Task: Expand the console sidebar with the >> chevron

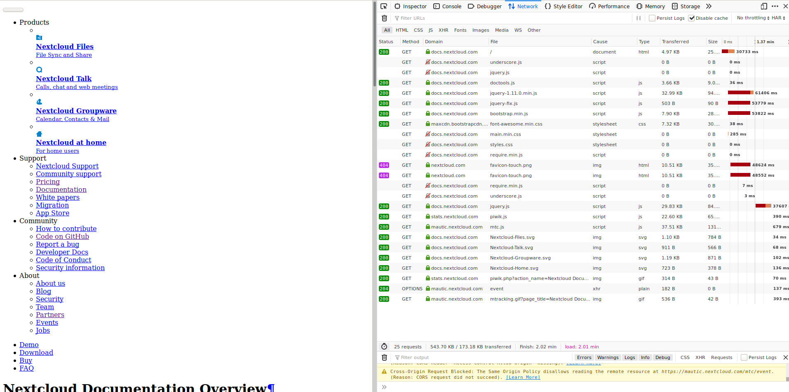Action: [x=384, y=387]
